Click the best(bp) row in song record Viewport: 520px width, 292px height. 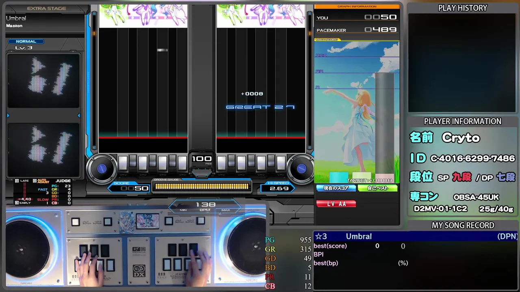point(360,263)
